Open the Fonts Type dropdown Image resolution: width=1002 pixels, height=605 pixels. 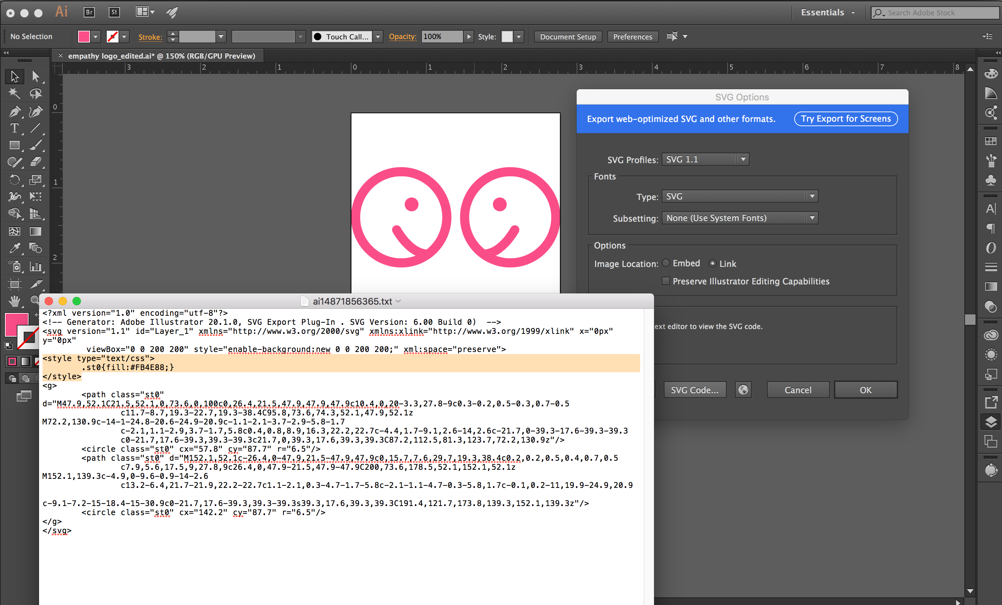pyautogui.click(x=740, y=197)
